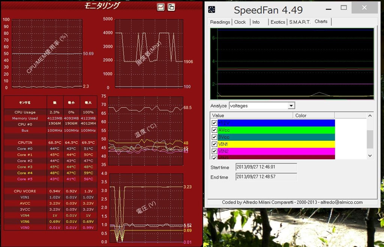This screenshot has width=384, height=247.
Task: Uncheck the AVcc checkbox
Action: point(214,130)
